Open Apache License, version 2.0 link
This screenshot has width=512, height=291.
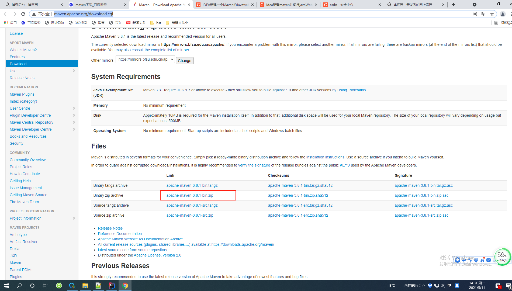[x=157, y=255]
